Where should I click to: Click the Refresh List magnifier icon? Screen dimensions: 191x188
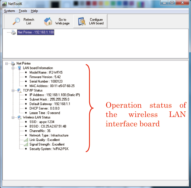[x=16, y=21]
